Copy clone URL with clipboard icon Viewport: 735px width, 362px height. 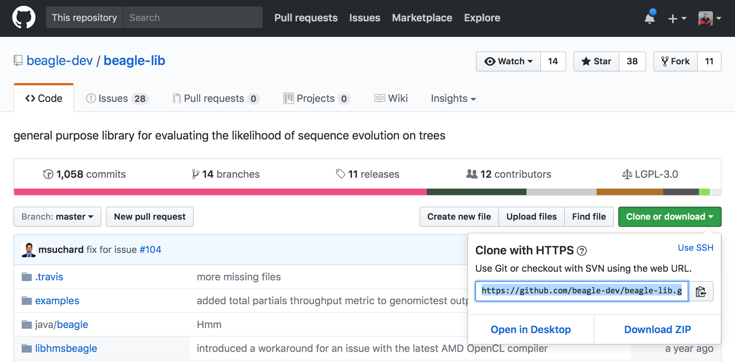tap(701, 291)
